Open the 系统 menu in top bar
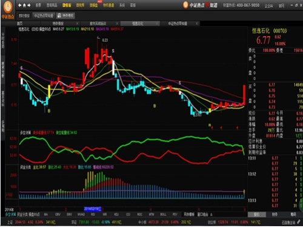The image size is (303, 228). (x=122, y=5)
